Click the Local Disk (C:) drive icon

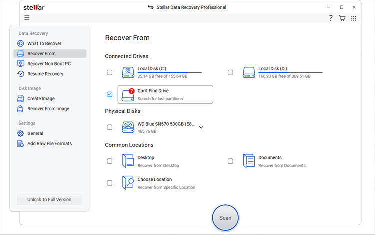128,72
